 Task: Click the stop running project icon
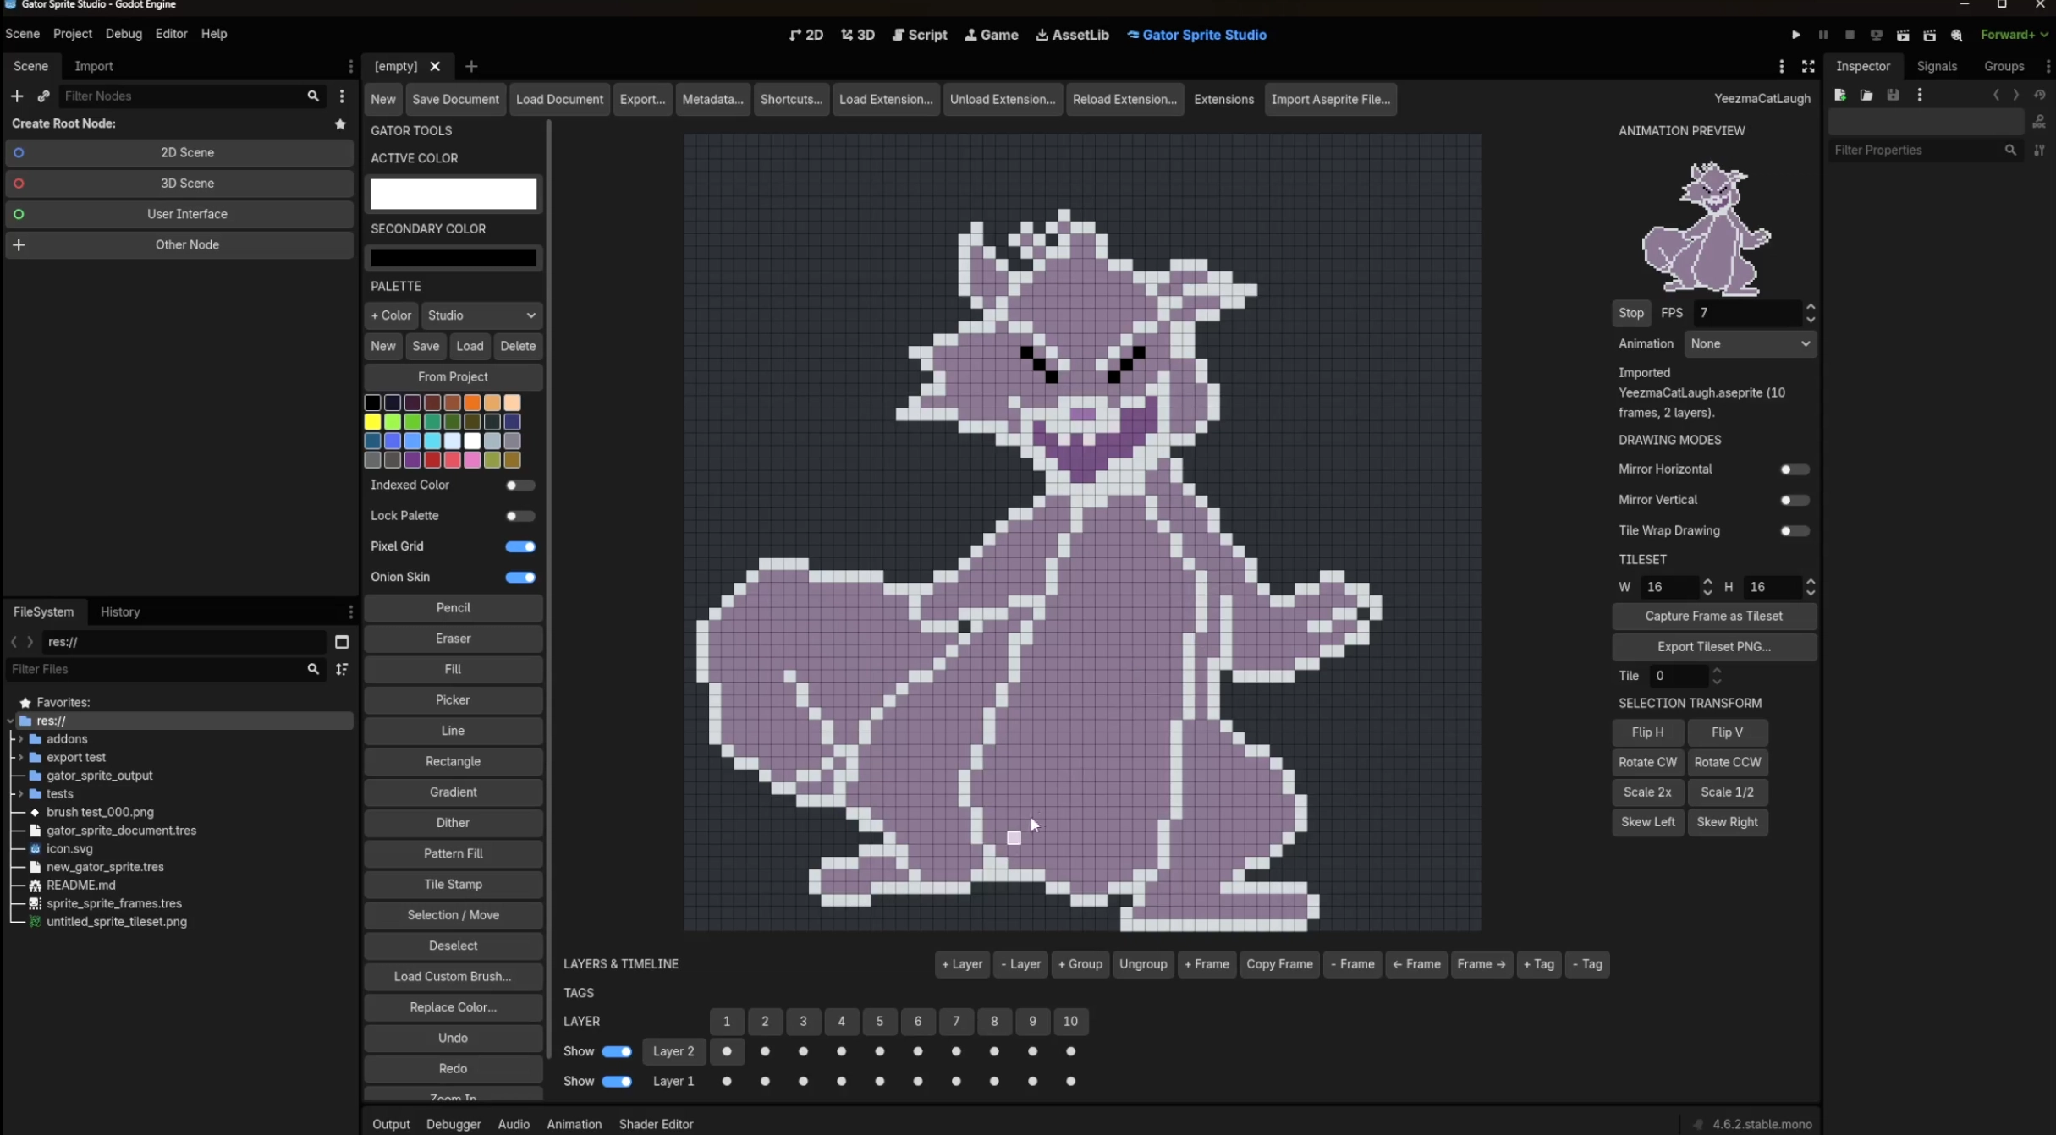(1850, 35)
